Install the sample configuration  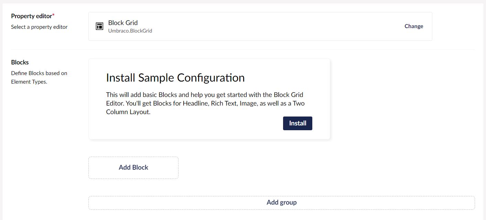tap(298, 123)
